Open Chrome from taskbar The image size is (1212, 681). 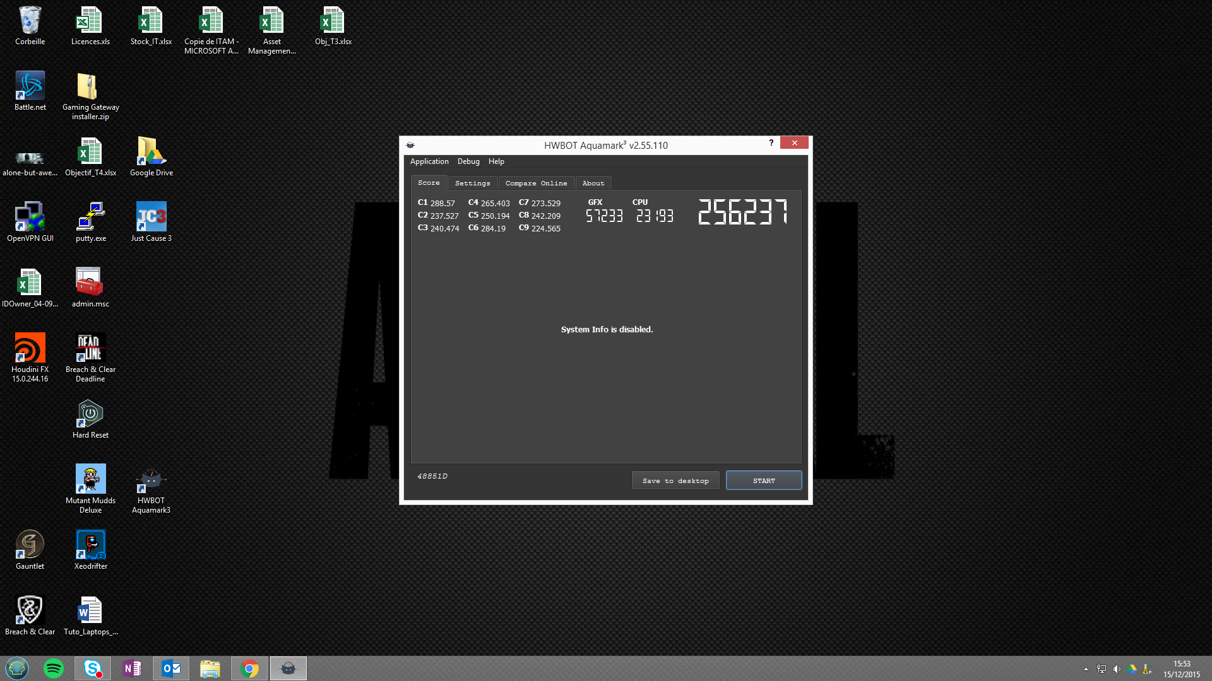coord(249,668)
